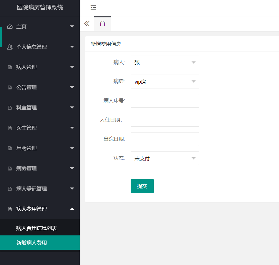Viewport: 279px width, 265px height.
Task: Expand the 个人信息管理 menu arrow
Action: (x=72, y=47)
